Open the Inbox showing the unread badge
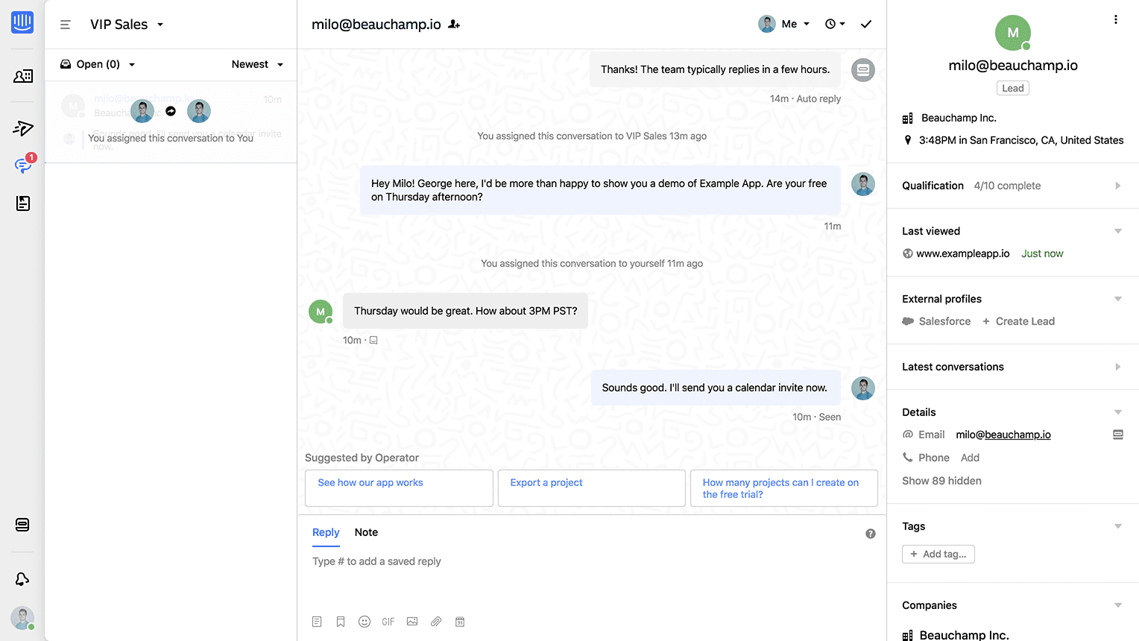 pyautogui.click(x=22, y=165)
